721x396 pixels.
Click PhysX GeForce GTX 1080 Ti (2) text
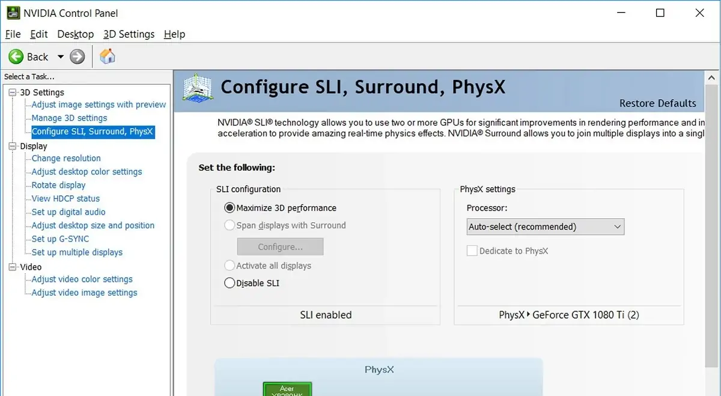[x=569, y=315]
